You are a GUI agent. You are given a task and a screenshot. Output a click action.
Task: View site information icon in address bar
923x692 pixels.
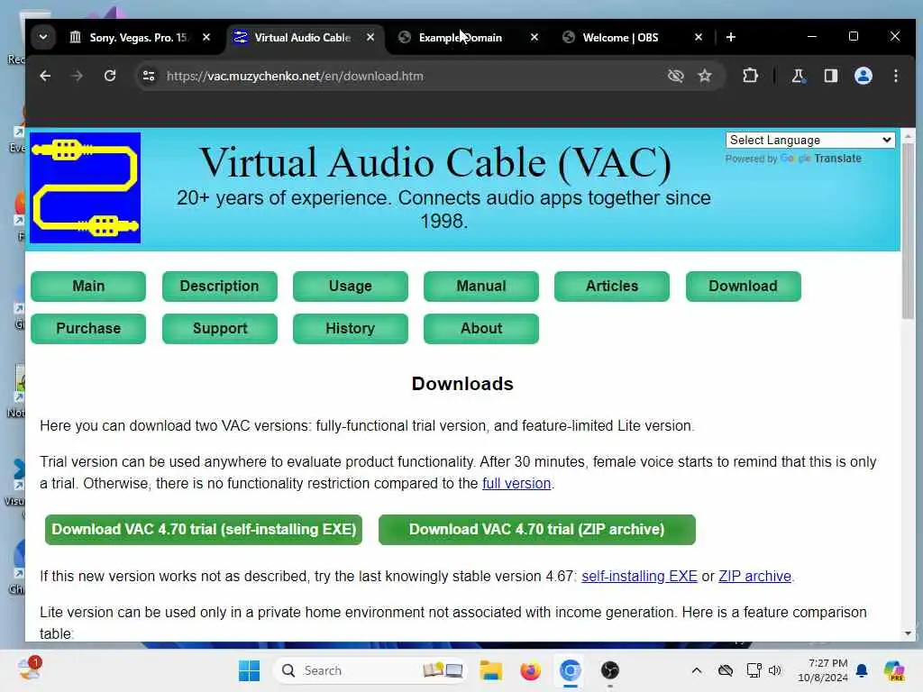(x=149, y=76)
